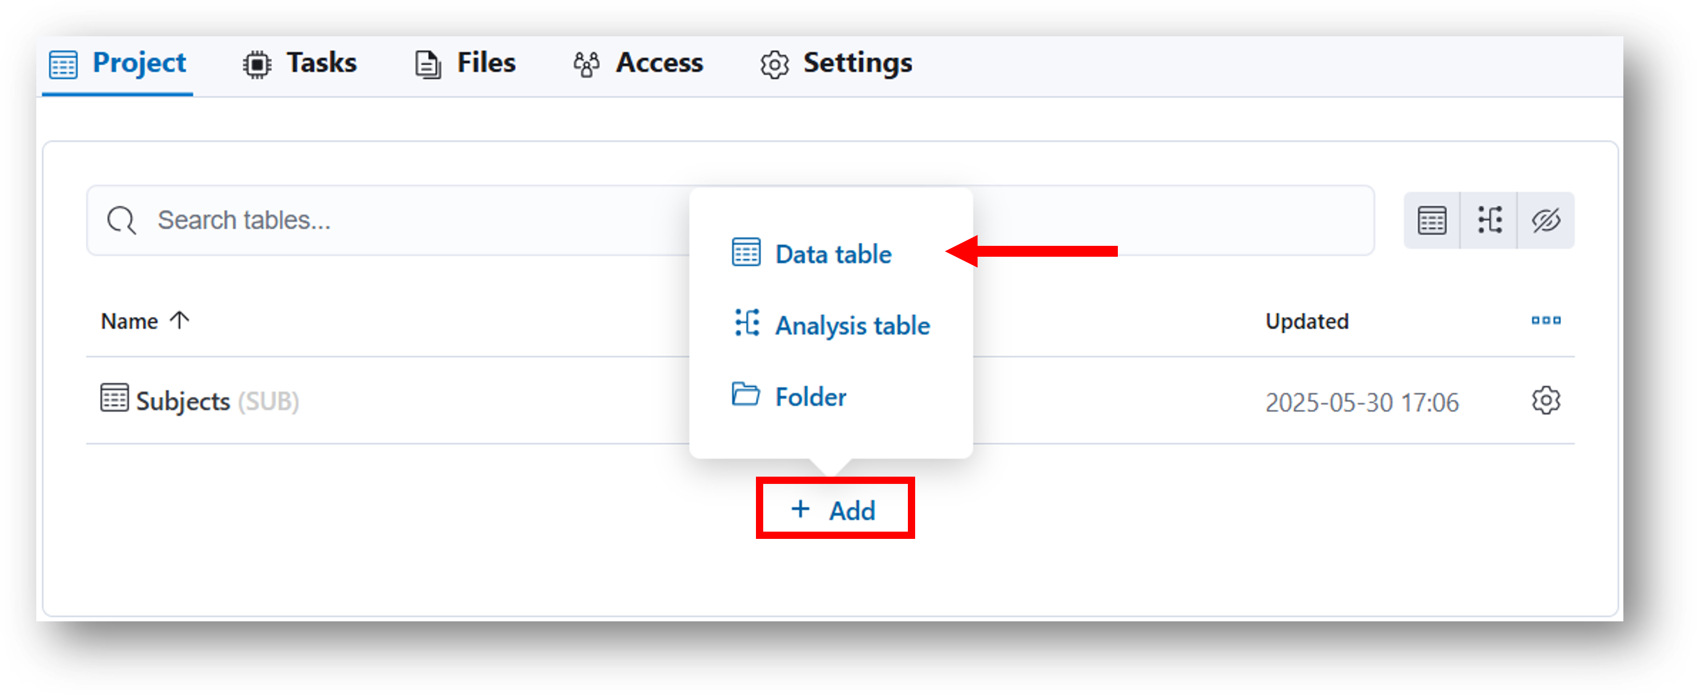Click the Access people icon

pos(586,64)
